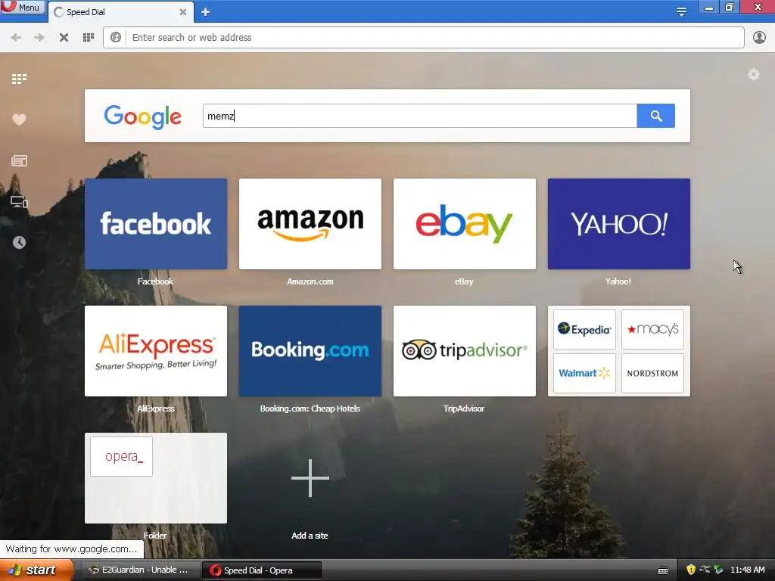Stop loading the page with X button
Image resolution: width=775 pixels, height=581 pixels.
point(64,37)
